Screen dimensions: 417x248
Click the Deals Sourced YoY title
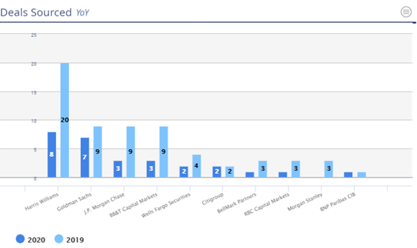coord(45,13)
